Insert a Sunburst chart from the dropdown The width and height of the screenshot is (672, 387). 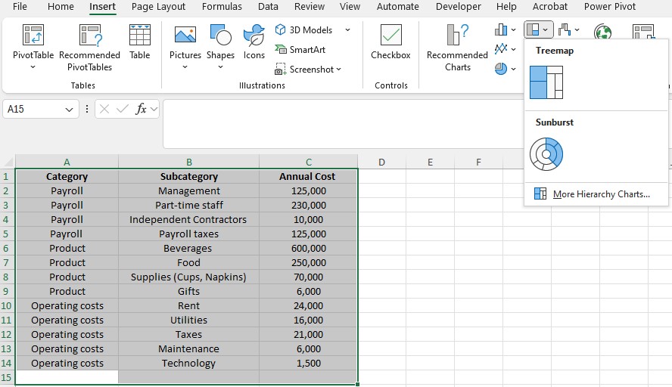point(546,153)
